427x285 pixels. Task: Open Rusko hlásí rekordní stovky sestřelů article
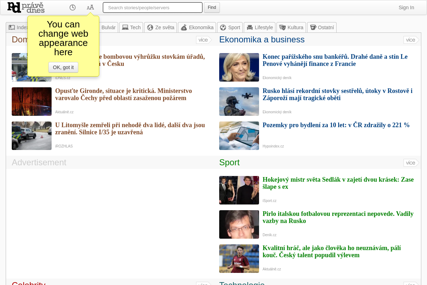click(337, 94)
